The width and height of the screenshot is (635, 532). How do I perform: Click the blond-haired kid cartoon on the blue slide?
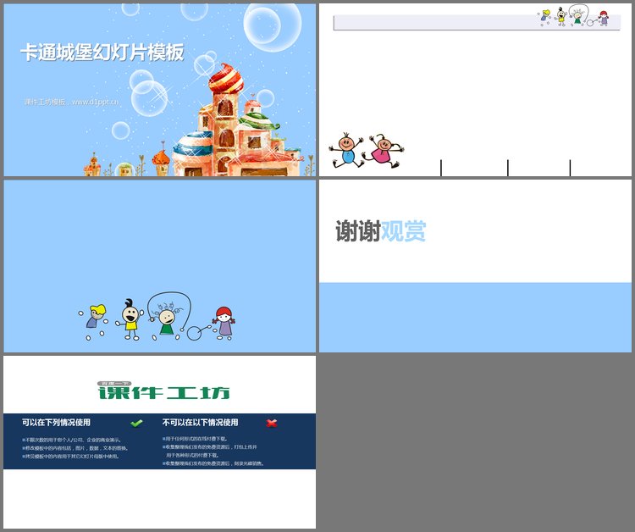pos(94,322)
